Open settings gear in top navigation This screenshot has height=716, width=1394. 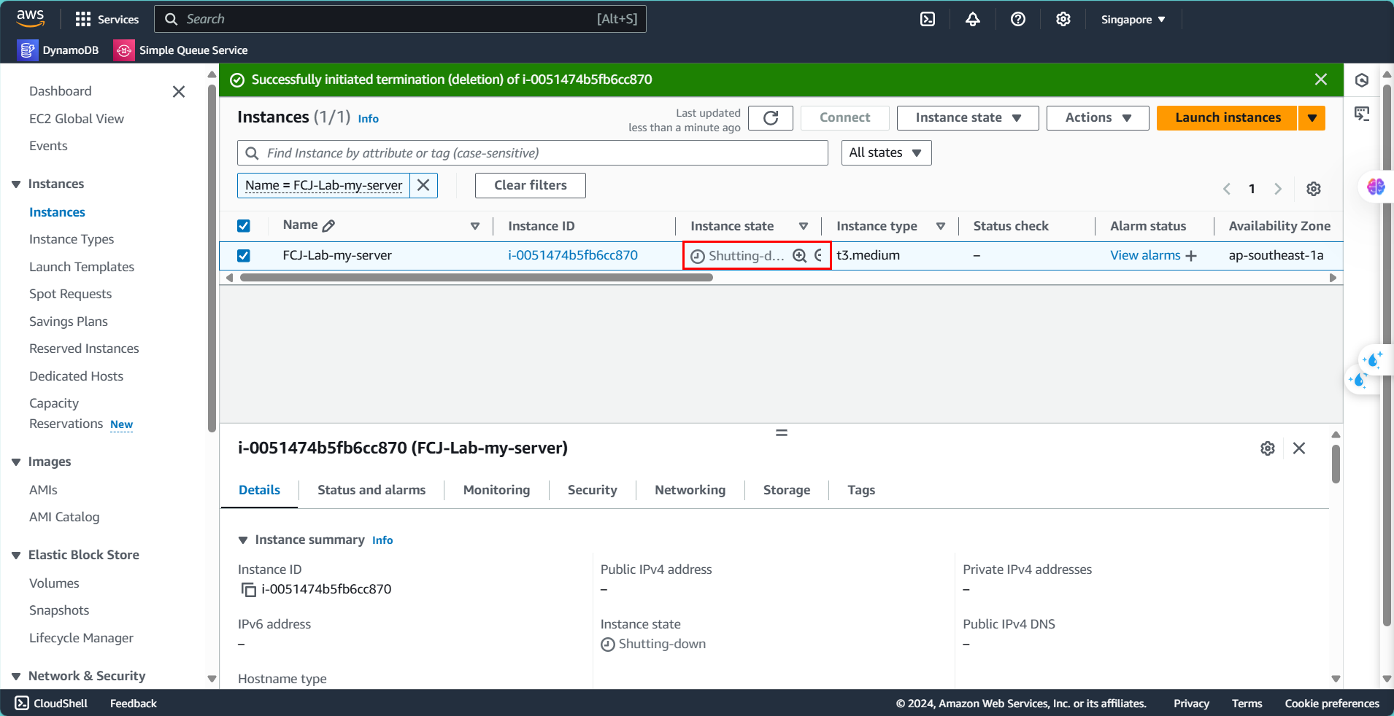pos(1063,19)
